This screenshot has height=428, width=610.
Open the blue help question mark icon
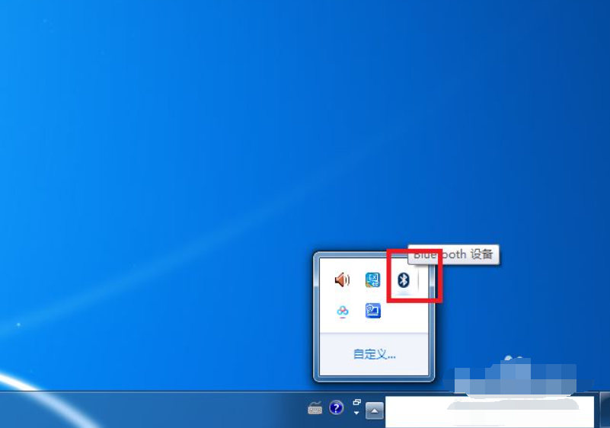(x=336, y=407)
